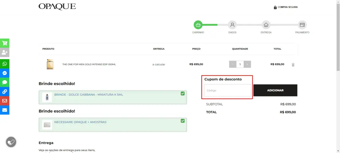Select the BRINDE - DOLCE GABBANA text
This screenshot has width=340, height=153.
89,95
